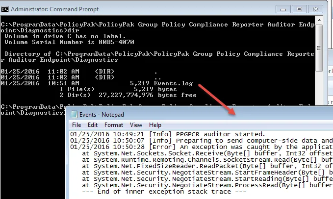The image size is (333, 199).
Task: Open the Format menu in Notepad
Action: pos(112,125)
